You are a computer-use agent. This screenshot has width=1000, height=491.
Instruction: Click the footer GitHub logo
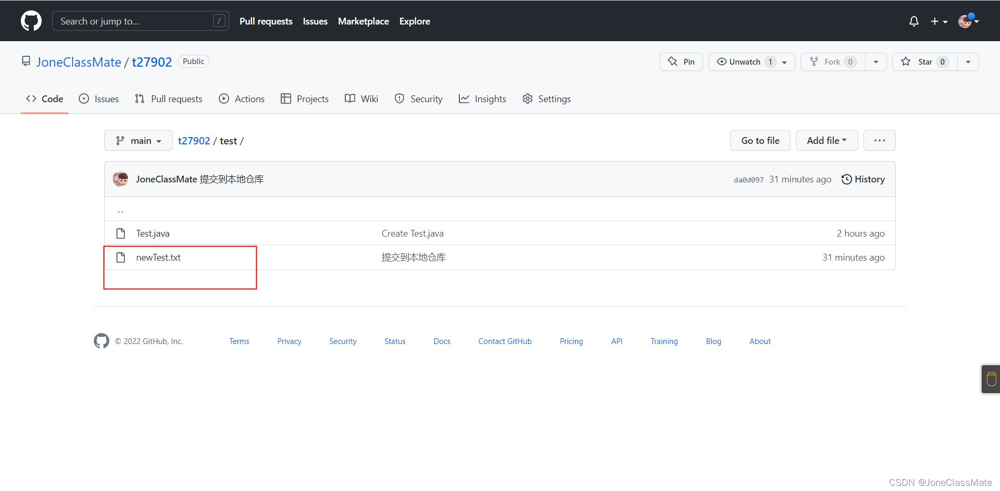tap(102, 341)
